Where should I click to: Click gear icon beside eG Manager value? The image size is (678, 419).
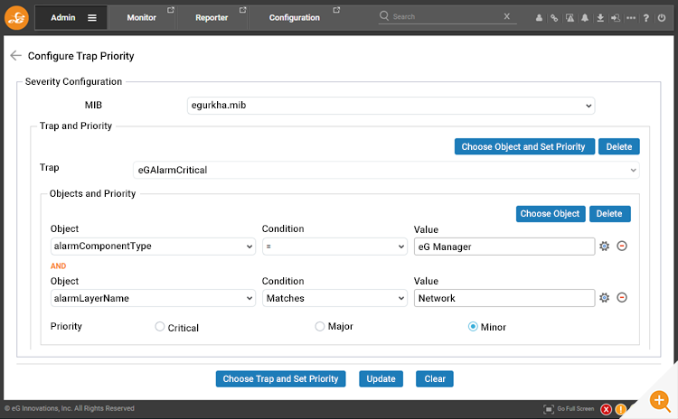[x=605, y=247]
